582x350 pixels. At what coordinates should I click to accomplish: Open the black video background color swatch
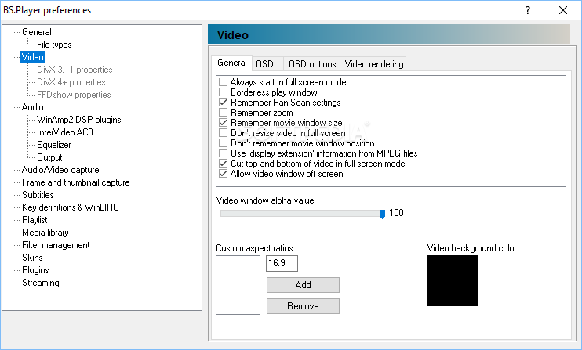coord(453,281)
